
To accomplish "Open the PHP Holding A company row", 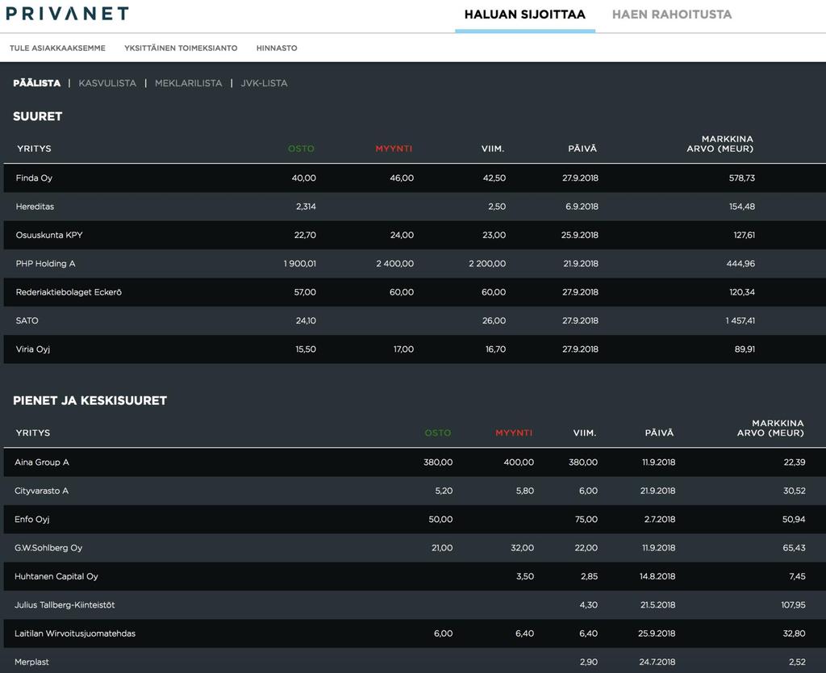I will tap(415, 264).
